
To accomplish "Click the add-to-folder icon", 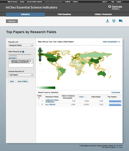I will pos(121,21).
